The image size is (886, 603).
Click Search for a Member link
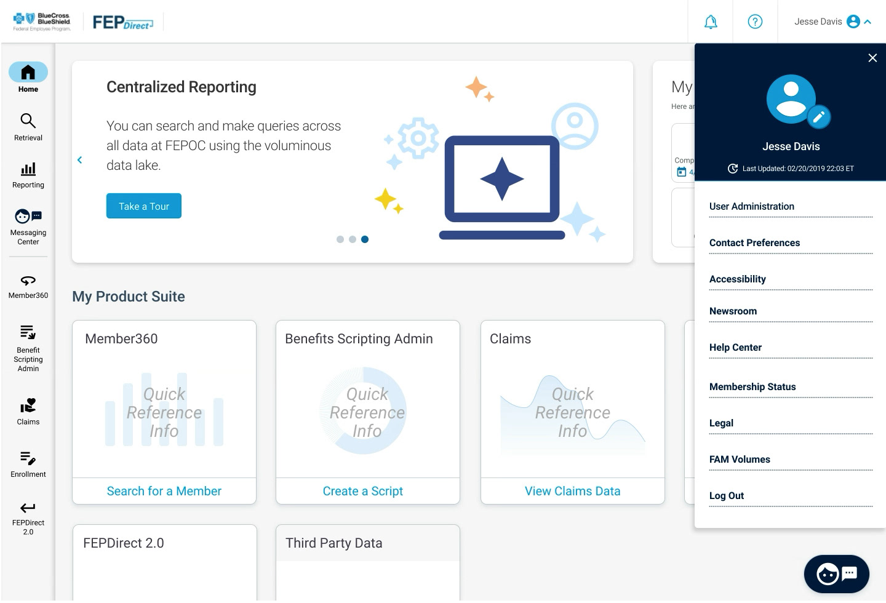(164, 491)
